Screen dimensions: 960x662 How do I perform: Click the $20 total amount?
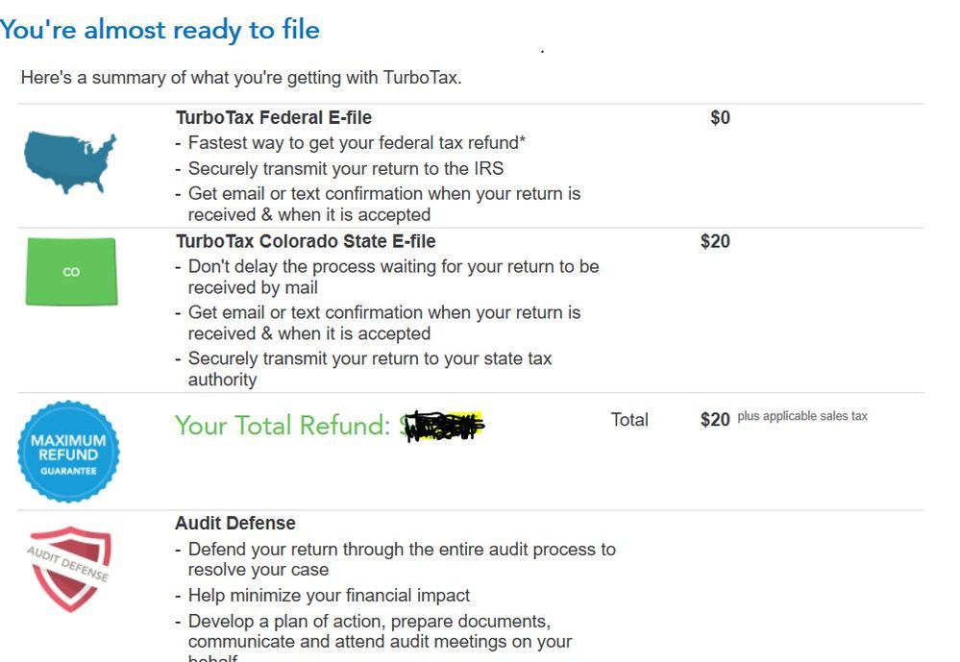[715, 420]
